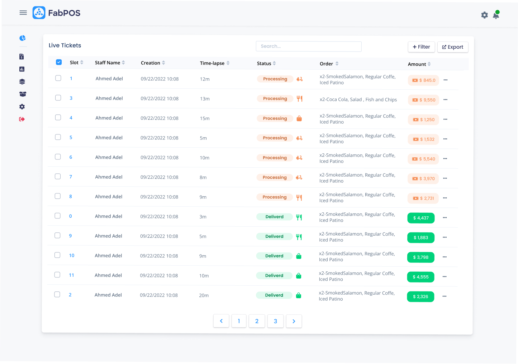Open the inventory box sidebar icon
This screenshot has width=518, height=364.
pos(23,94)
